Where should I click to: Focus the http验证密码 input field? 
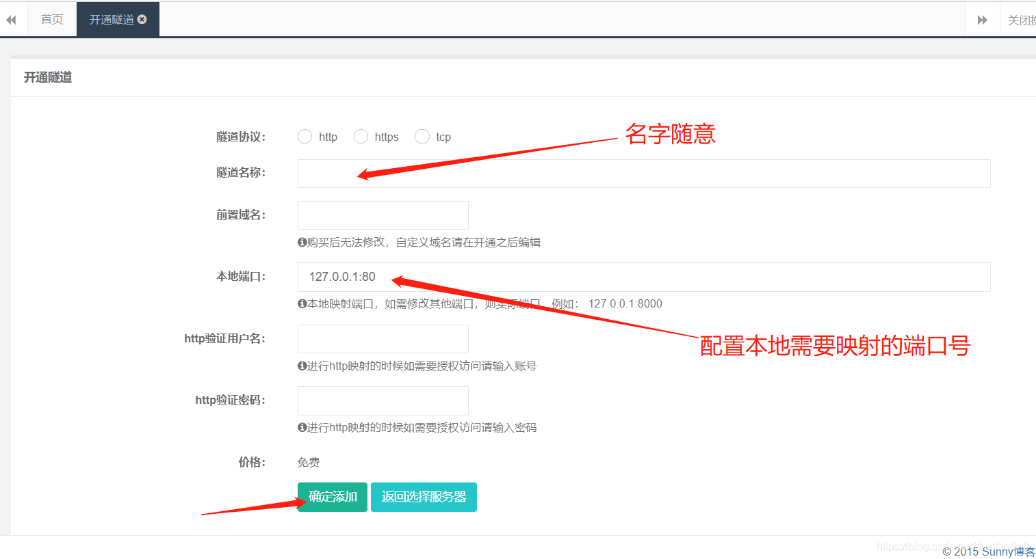tap(383, 400)
